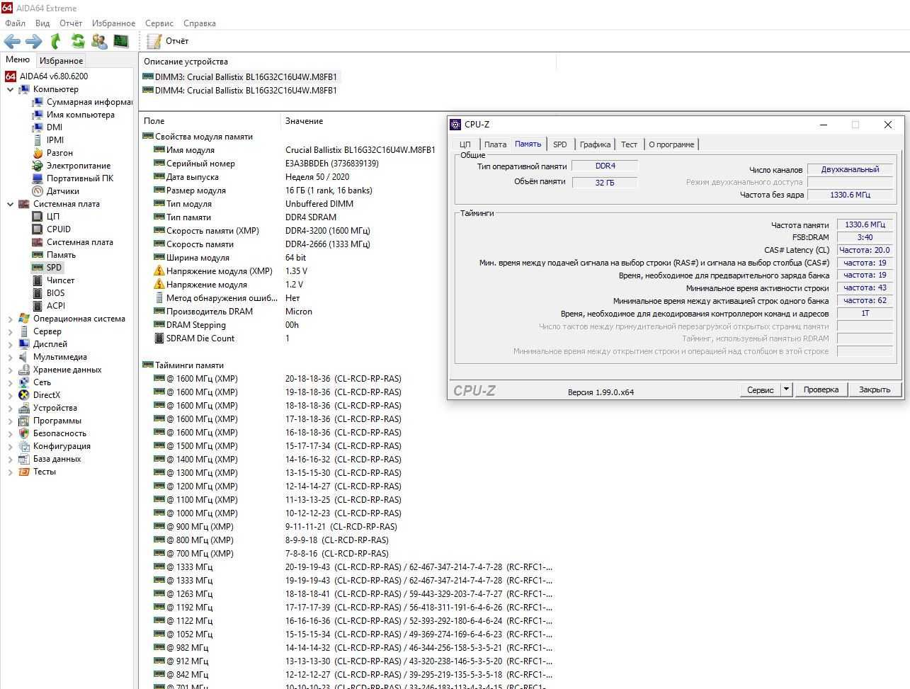Open the Память tab in CPU-Z
This screenshot has width=910, height=689.
point(528,144)
